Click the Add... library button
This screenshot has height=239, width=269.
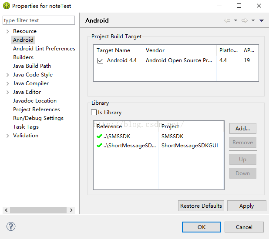coord(242,128)
